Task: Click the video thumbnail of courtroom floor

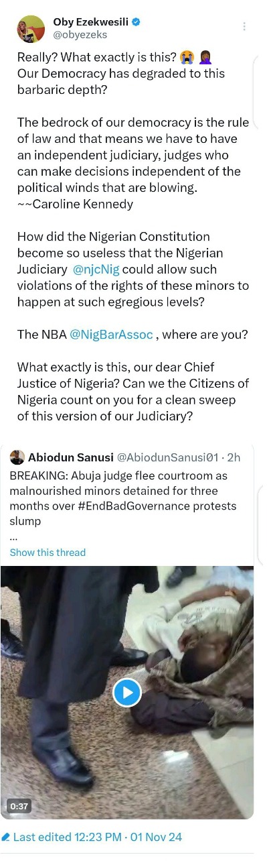Action: click(127, 693)
